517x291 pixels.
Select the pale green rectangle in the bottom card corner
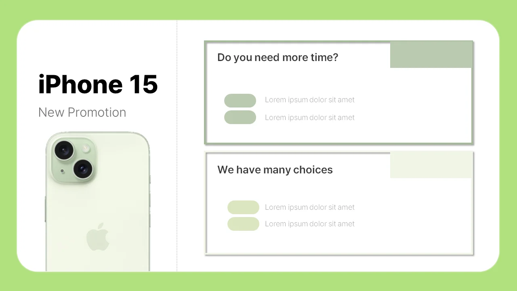[x=431, y=165]
